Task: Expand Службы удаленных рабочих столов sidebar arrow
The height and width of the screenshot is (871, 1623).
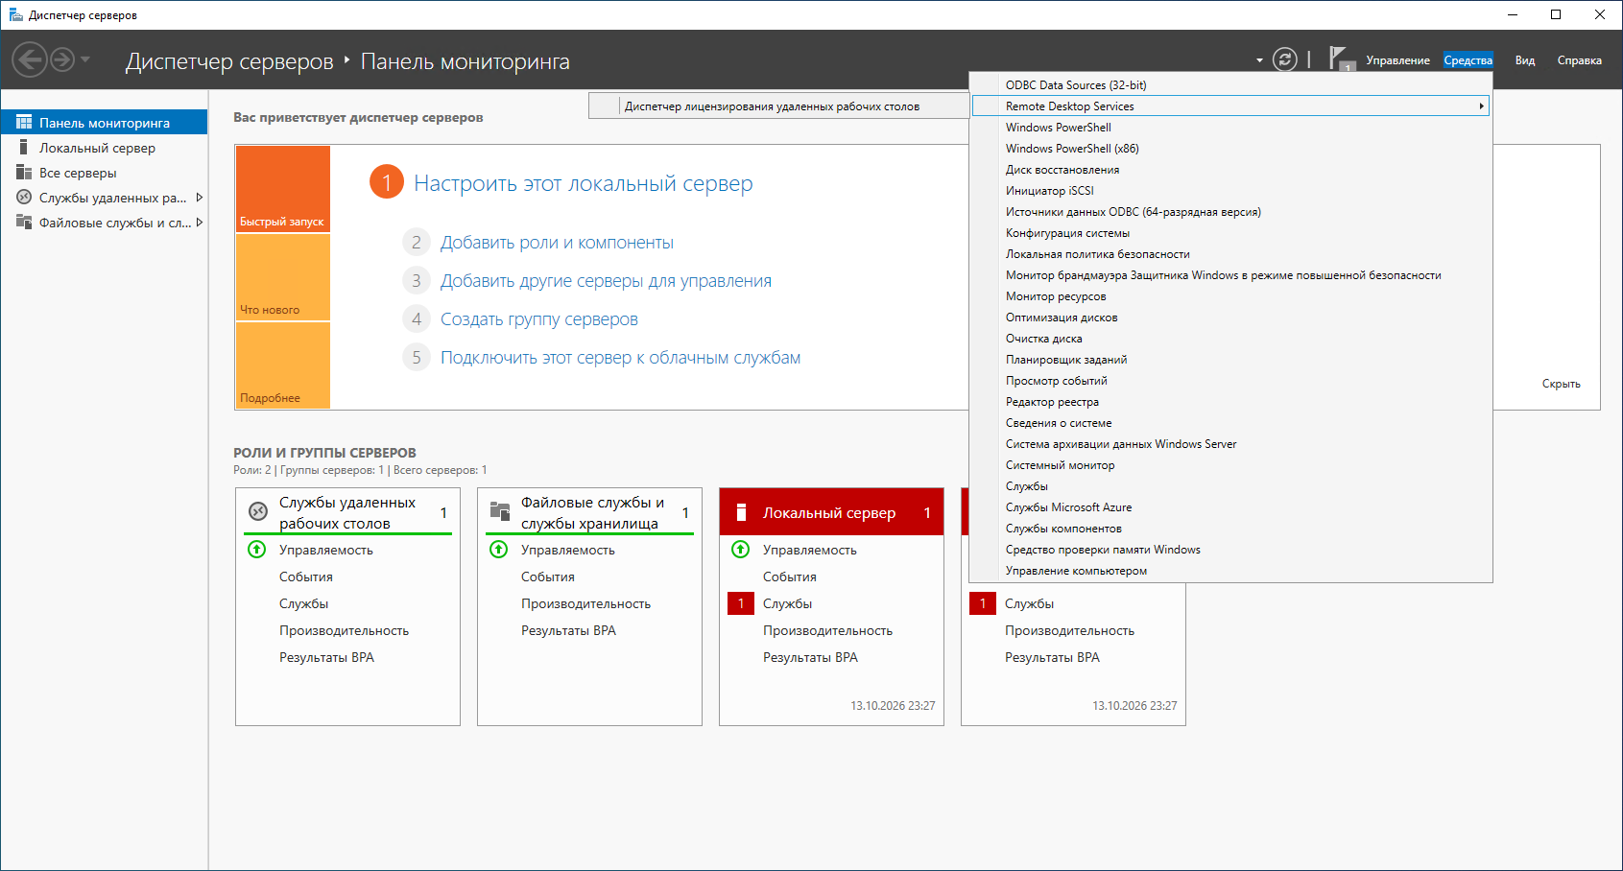Action: pyautogui.click(x=199, y=197)
